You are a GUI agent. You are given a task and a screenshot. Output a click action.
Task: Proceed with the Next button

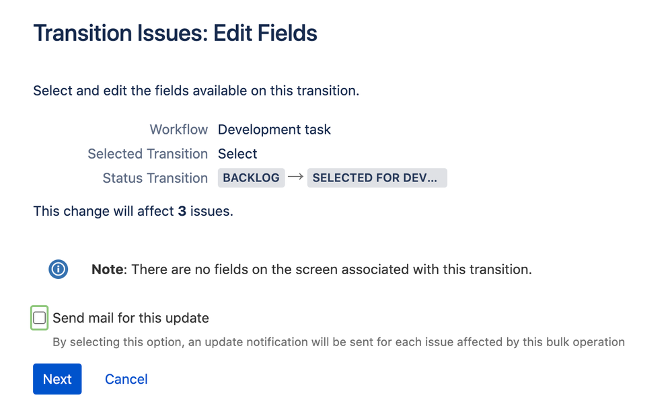click(57, 379)
